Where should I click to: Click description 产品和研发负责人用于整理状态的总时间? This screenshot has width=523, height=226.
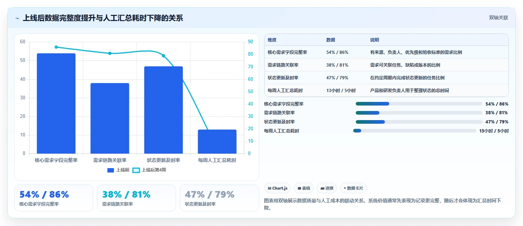(409, 90)
